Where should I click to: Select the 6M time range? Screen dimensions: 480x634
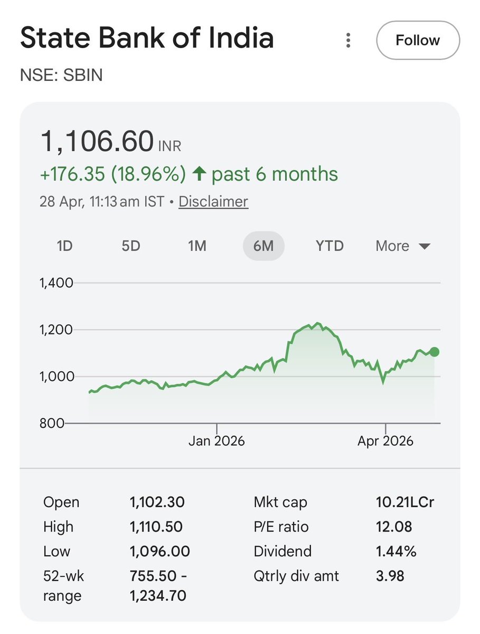pos(263,246)
